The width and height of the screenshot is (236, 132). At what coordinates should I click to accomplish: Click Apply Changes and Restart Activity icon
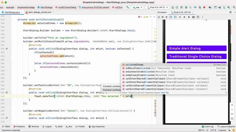pyautogui.click(x=177, y=7)
